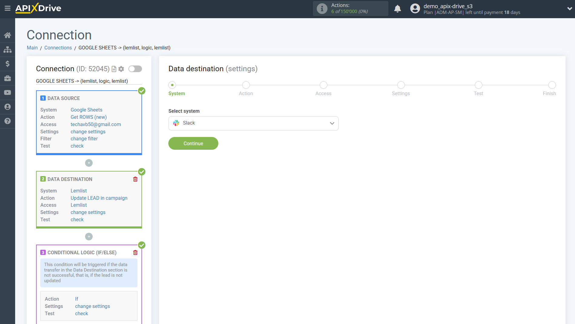
Task: Open the notifications bell
Action: (398, 8)
